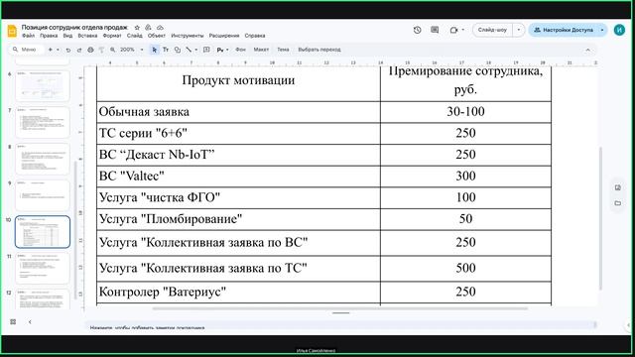Open the Инструменты menu
This screenshot has height=357, width=635.
pos(188,36)
